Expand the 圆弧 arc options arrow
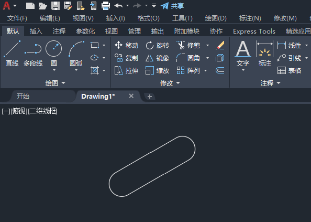 [76, 70]
